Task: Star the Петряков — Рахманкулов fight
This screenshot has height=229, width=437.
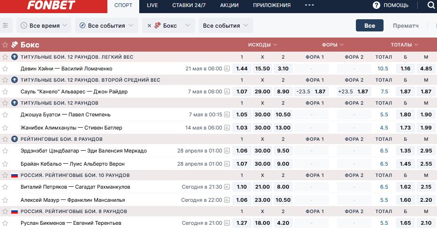Action: [x=5, y=187]
